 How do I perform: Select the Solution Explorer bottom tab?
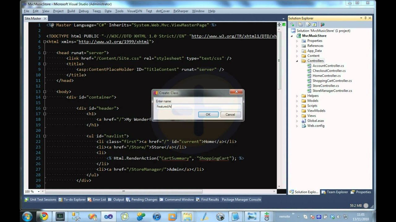coord(303,192)
